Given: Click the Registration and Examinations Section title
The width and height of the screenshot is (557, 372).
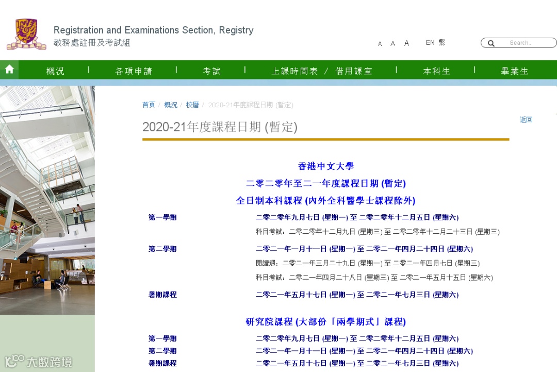Looking at the screenshot, I should pos(154,30).
